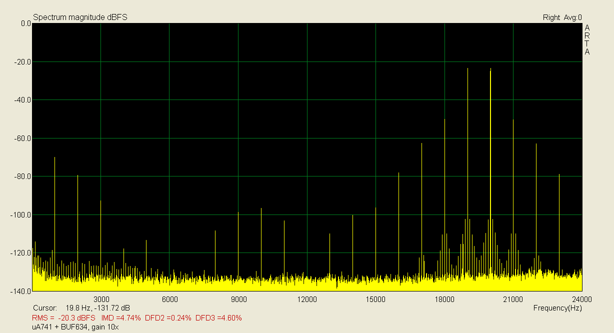Click the 'Right Avg:0' channel label
Screen dimensions: 614x333
coord(562,17)
